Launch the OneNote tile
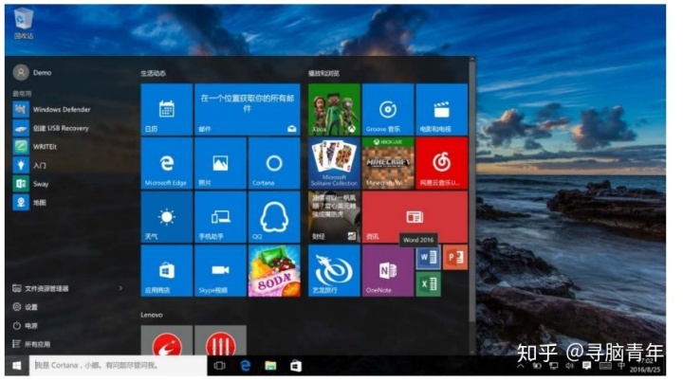Viewport: 683px width, 382px height. pos(388,270)
